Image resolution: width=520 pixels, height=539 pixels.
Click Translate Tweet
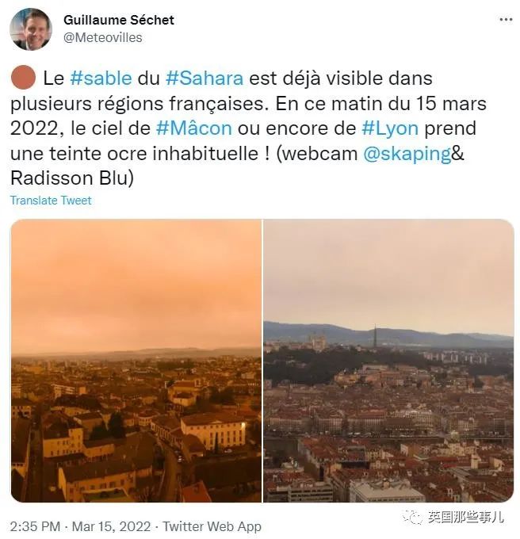coord(51,201)
